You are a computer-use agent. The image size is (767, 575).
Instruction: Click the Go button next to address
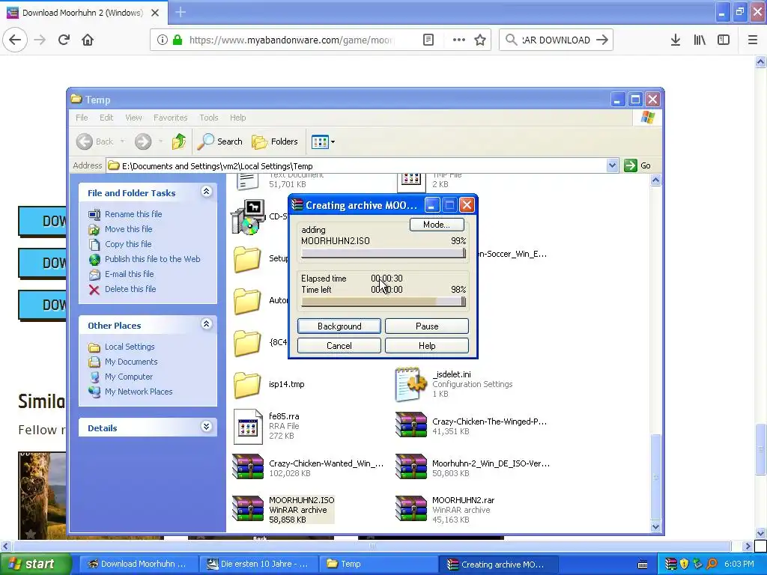637,165
